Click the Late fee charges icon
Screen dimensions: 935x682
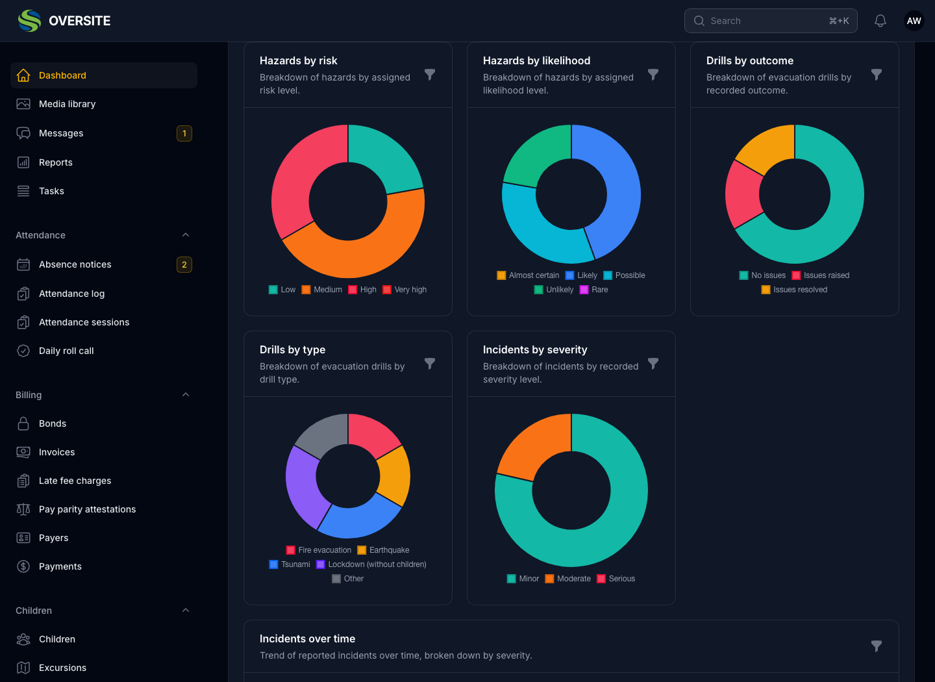(23, 481)
